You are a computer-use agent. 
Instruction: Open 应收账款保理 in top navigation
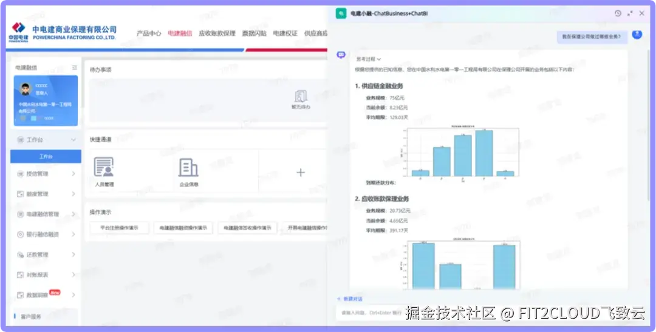tap(217, 33)
